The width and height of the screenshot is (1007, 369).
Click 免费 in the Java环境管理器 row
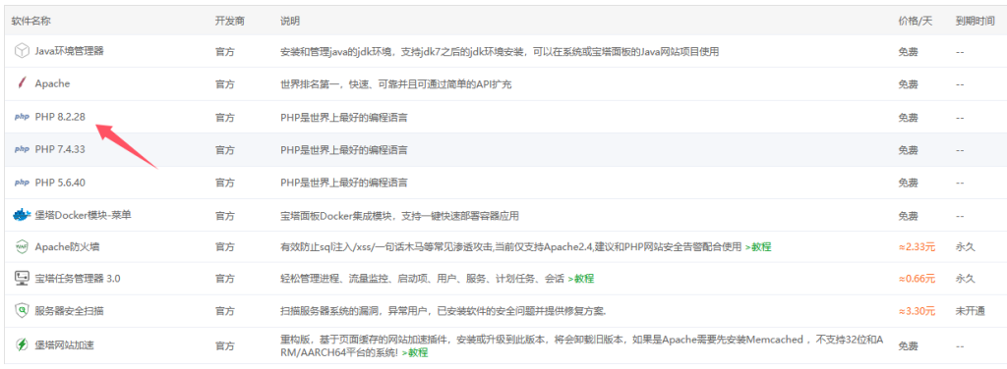(x=908, y=51)
